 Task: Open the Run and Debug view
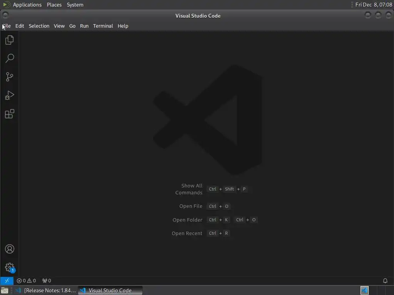coord(10,95)
